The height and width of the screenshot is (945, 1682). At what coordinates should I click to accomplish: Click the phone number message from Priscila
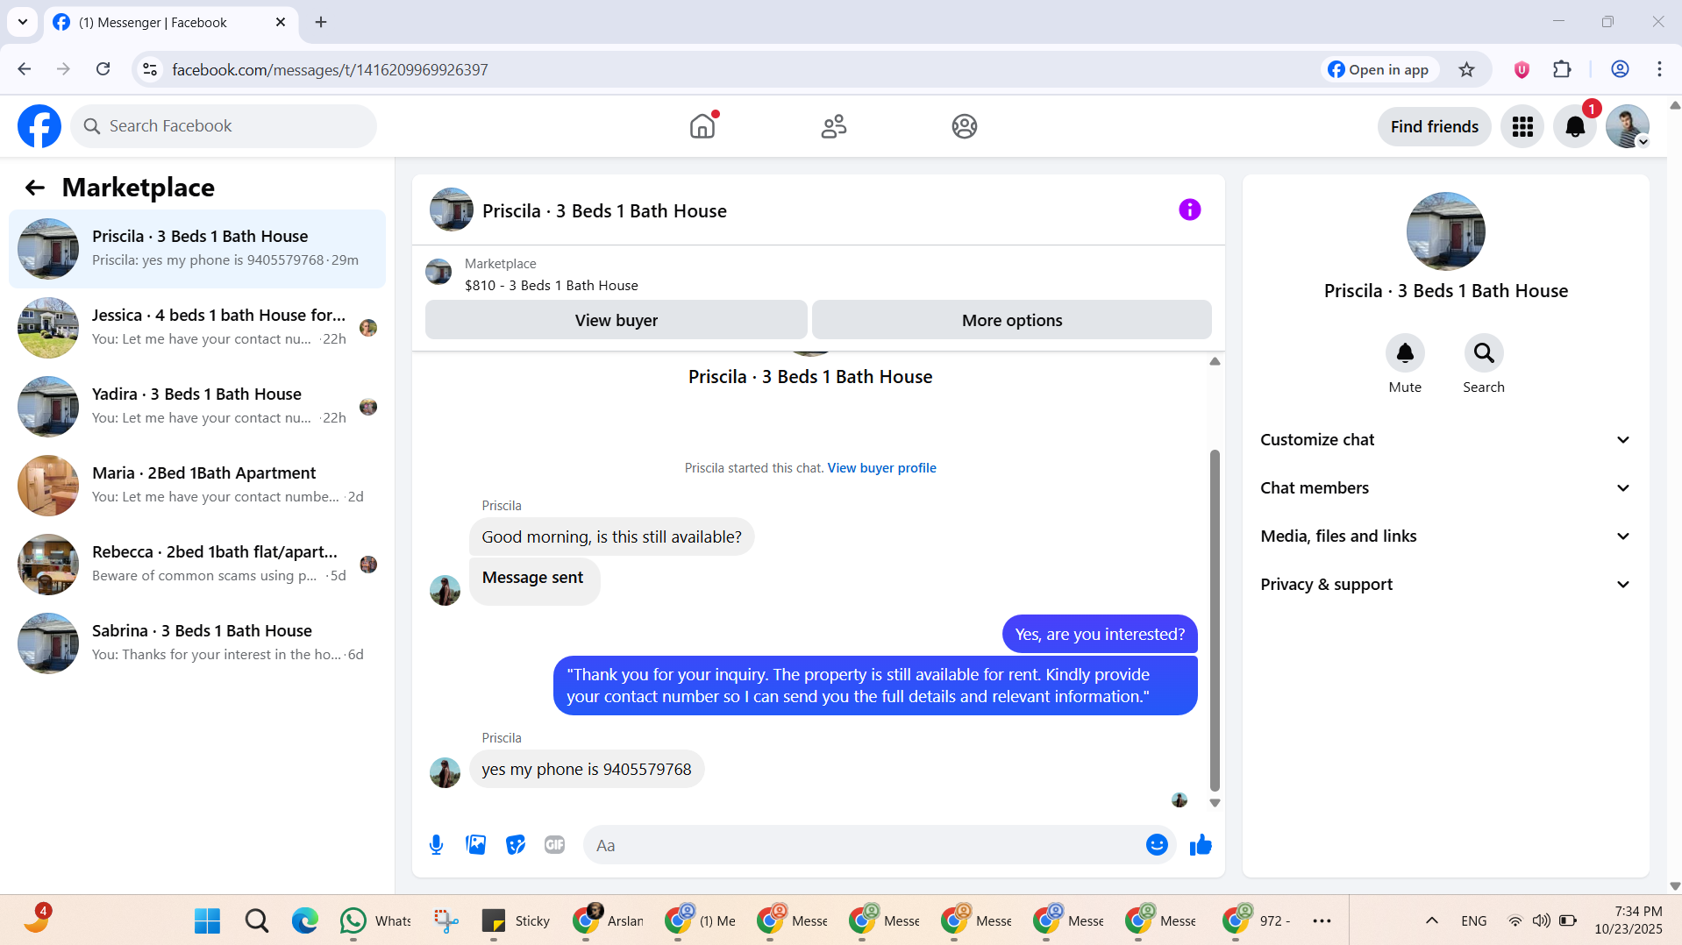pyautogui.click(x=586, y=770)
